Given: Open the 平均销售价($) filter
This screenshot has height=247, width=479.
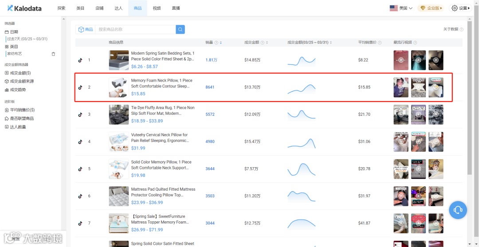Looking at the screenshot, I should (20, 110).
